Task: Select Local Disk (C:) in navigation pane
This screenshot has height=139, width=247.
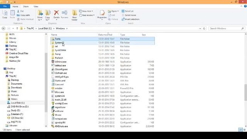Action: [16, 103]
